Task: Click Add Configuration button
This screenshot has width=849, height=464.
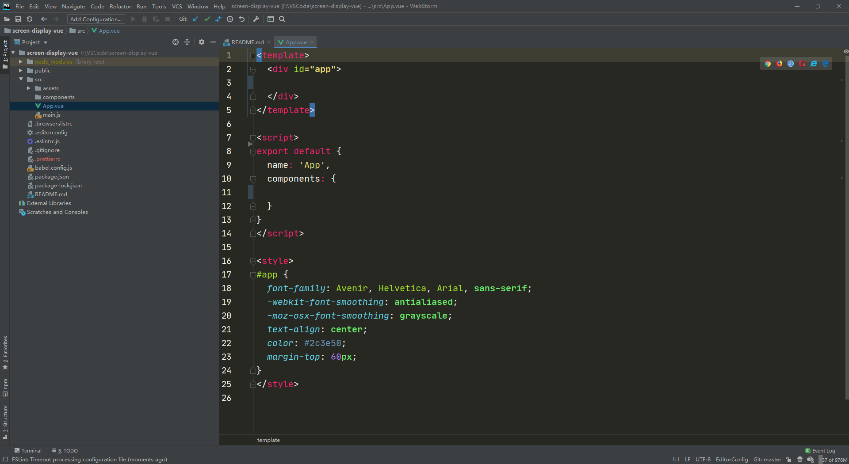Action: pyautogui.click(x=96, y=19)
